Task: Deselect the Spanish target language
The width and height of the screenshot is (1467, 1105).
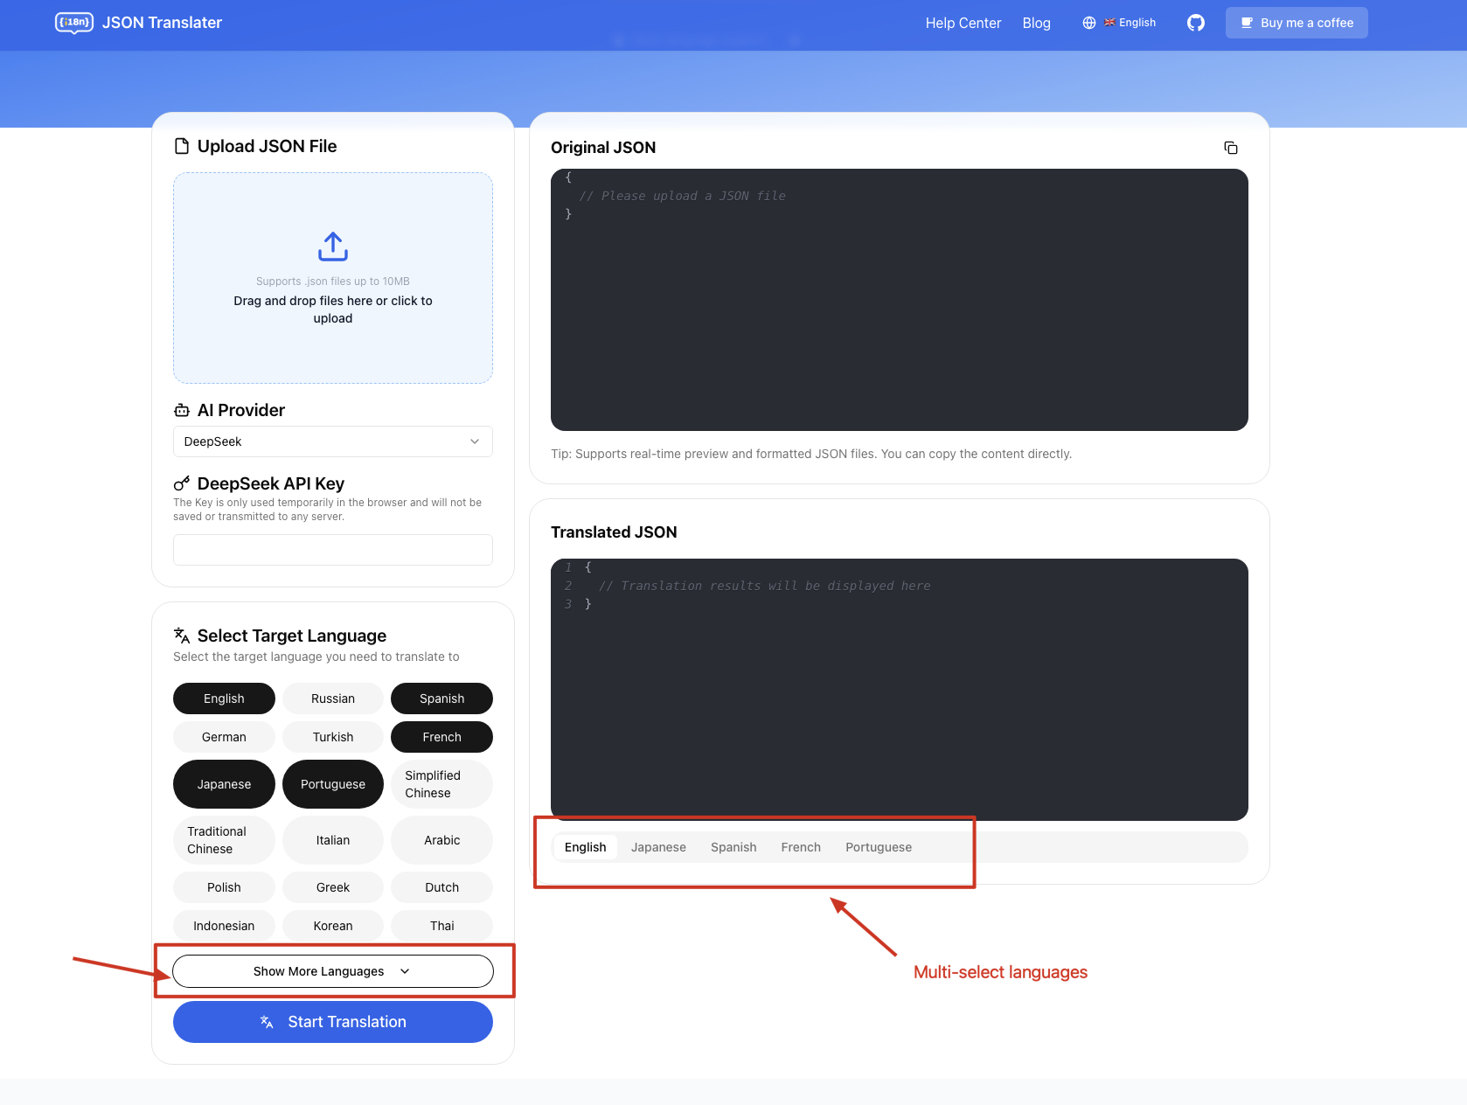Action: click(441, 698)
